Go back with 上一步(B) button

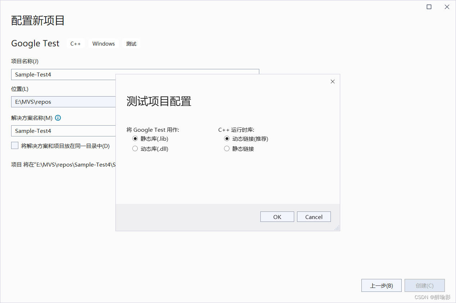click(x=382, y=286)
